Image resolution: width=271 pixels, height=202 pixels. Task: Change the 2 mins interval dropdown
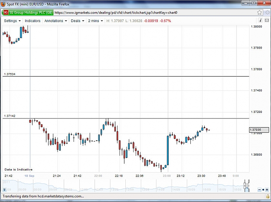[95, 21]
